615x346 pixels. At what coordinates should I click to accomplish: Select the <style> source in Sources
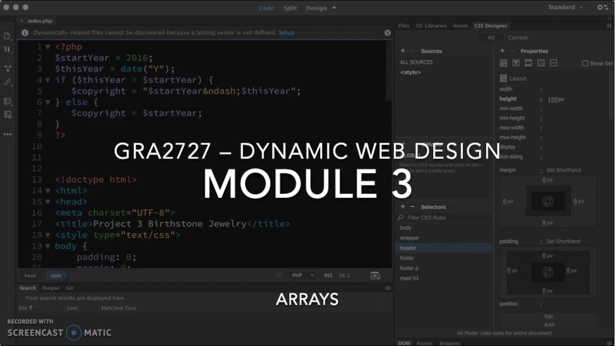[410, 72]
